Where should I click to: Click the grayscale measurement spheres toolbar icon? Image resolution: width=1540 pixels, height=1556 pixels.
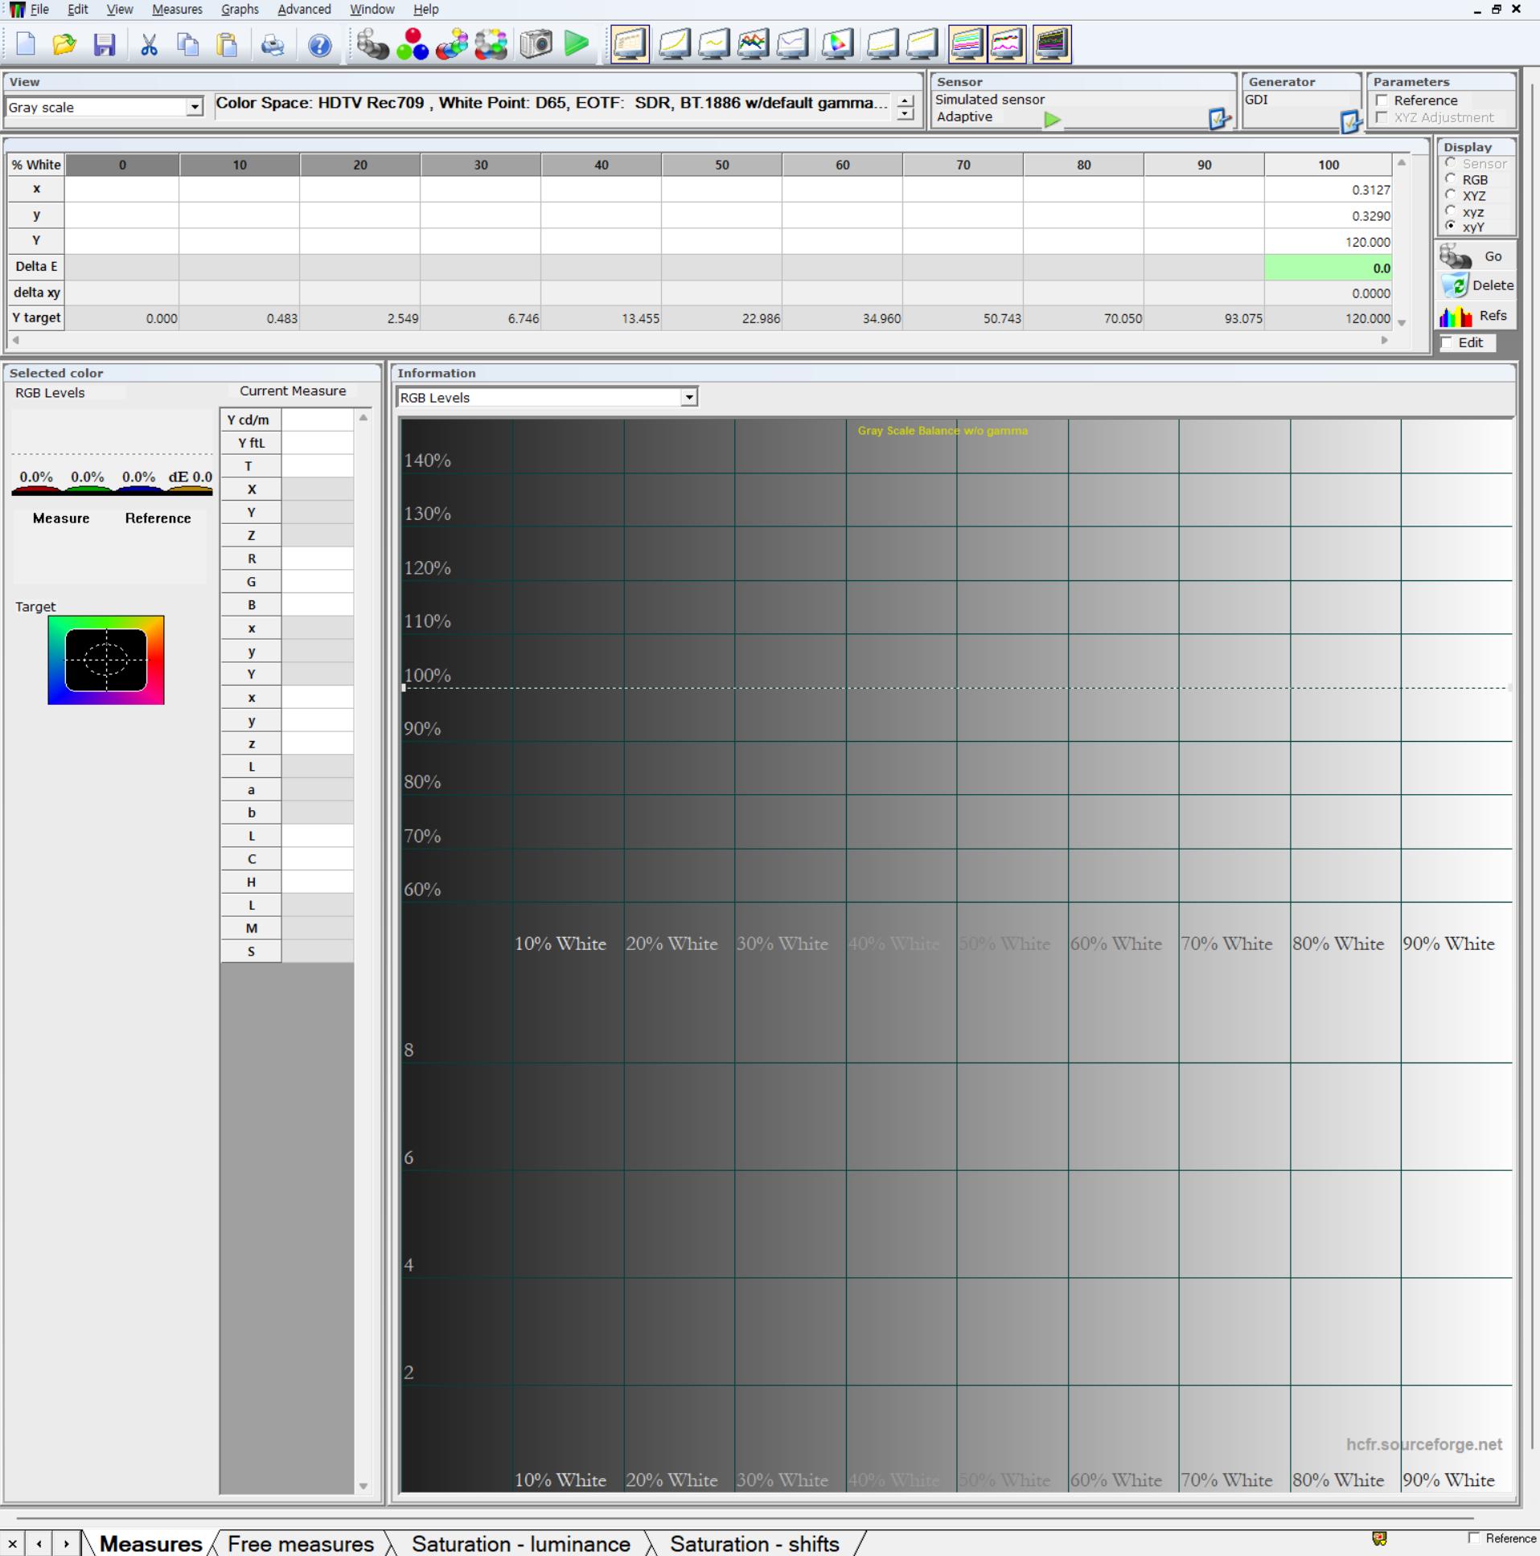372,44
